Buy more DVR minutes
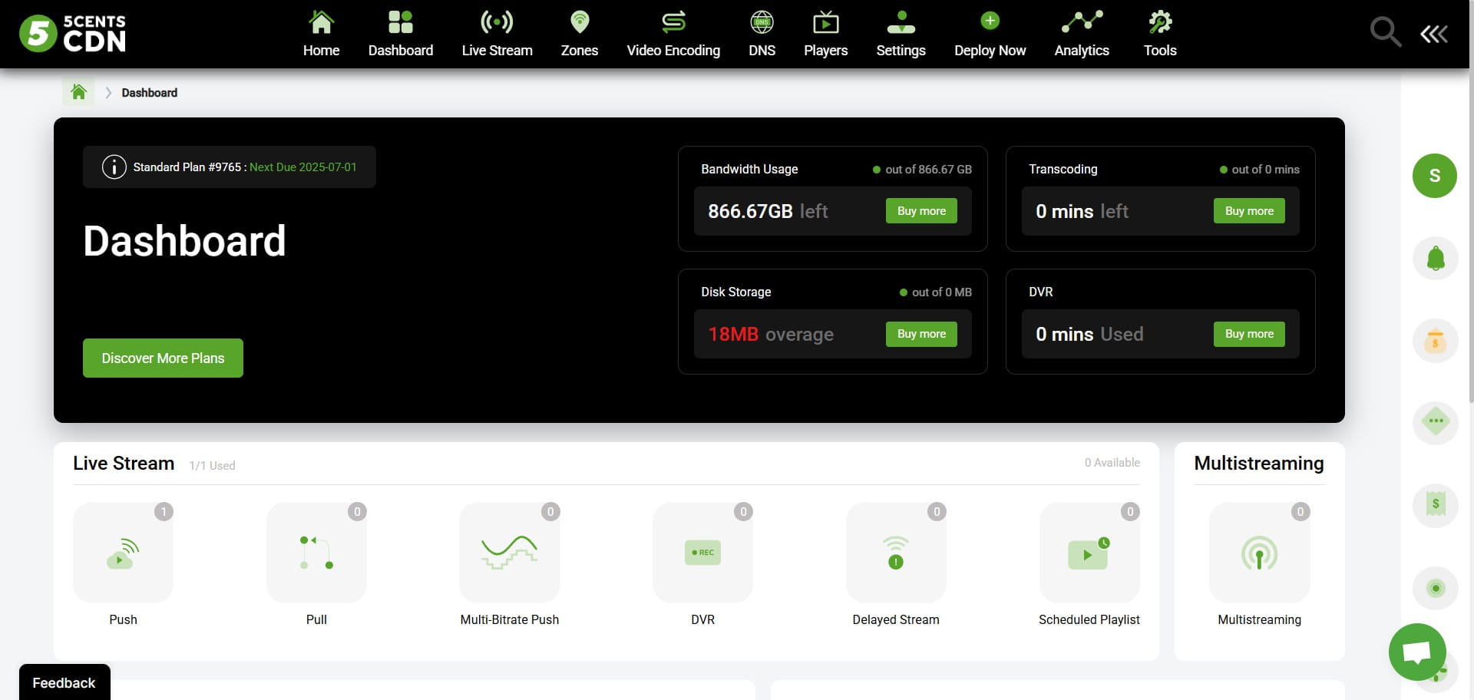 1249,334
